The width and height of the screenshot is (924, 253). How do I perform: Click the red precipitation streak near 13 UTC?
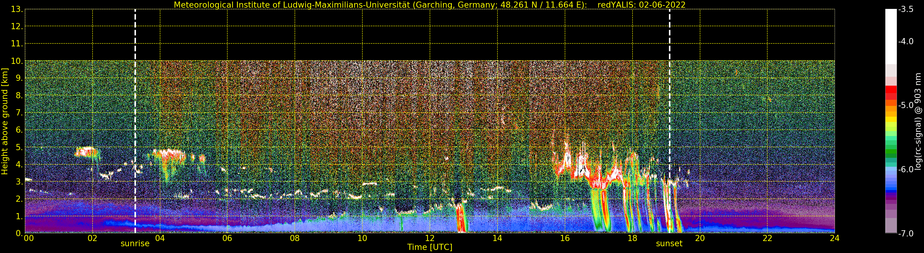461,218
